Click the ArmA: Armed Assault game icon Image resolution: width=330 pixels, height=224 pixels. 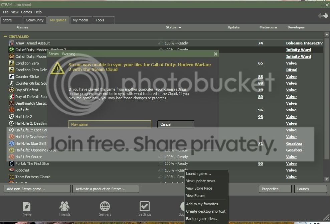pyautogui.click(x=12, y=43)
